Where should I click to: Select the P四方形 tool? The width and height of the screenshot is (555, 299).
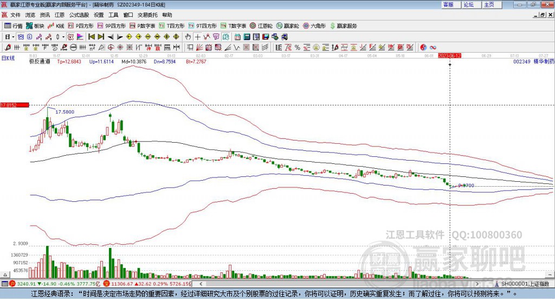[81, 26]
